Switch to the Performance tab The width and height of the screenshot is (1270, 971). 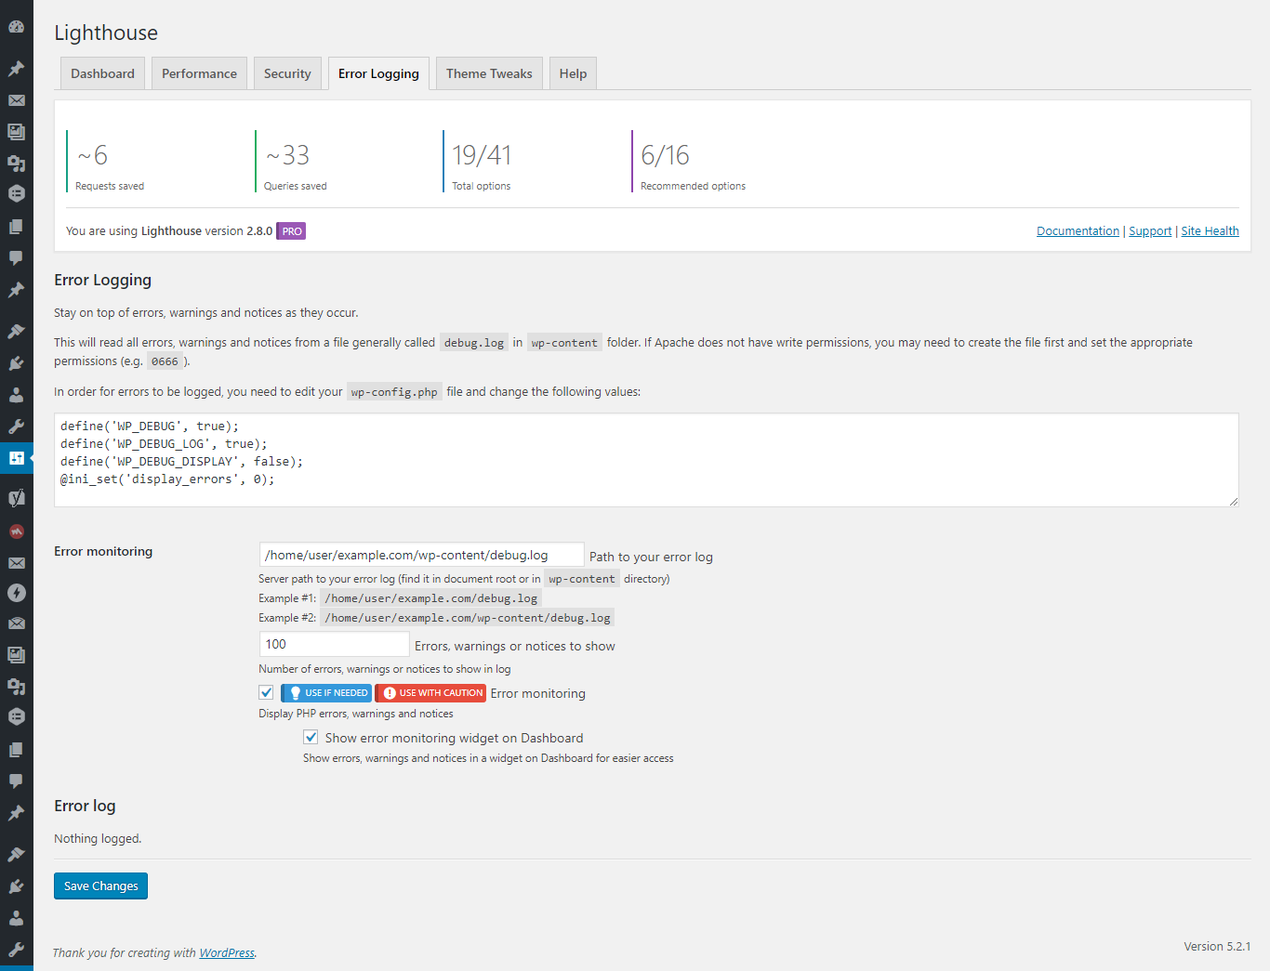pos(199,73)
